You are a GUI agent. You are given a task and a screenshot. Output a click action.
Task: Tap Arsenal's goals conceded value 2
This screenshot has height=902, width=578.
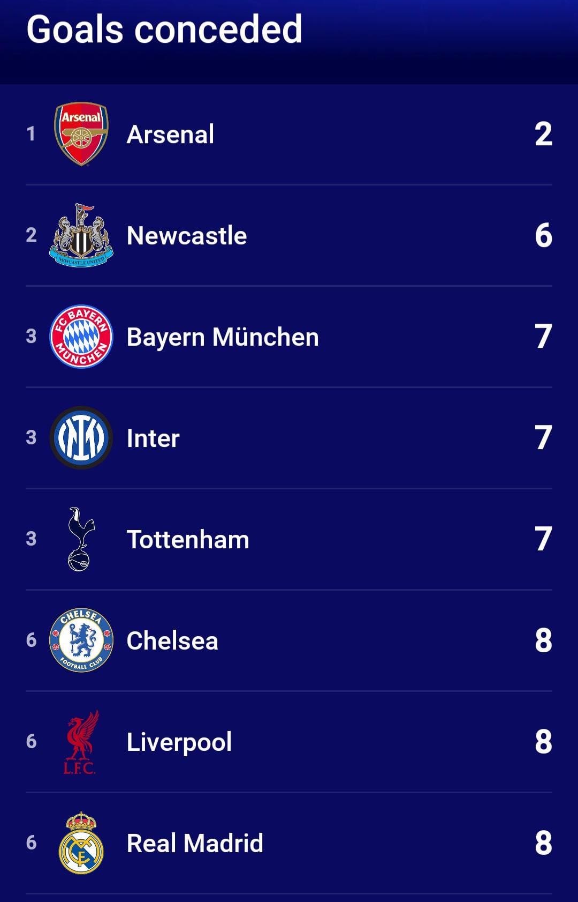(543, 134)
